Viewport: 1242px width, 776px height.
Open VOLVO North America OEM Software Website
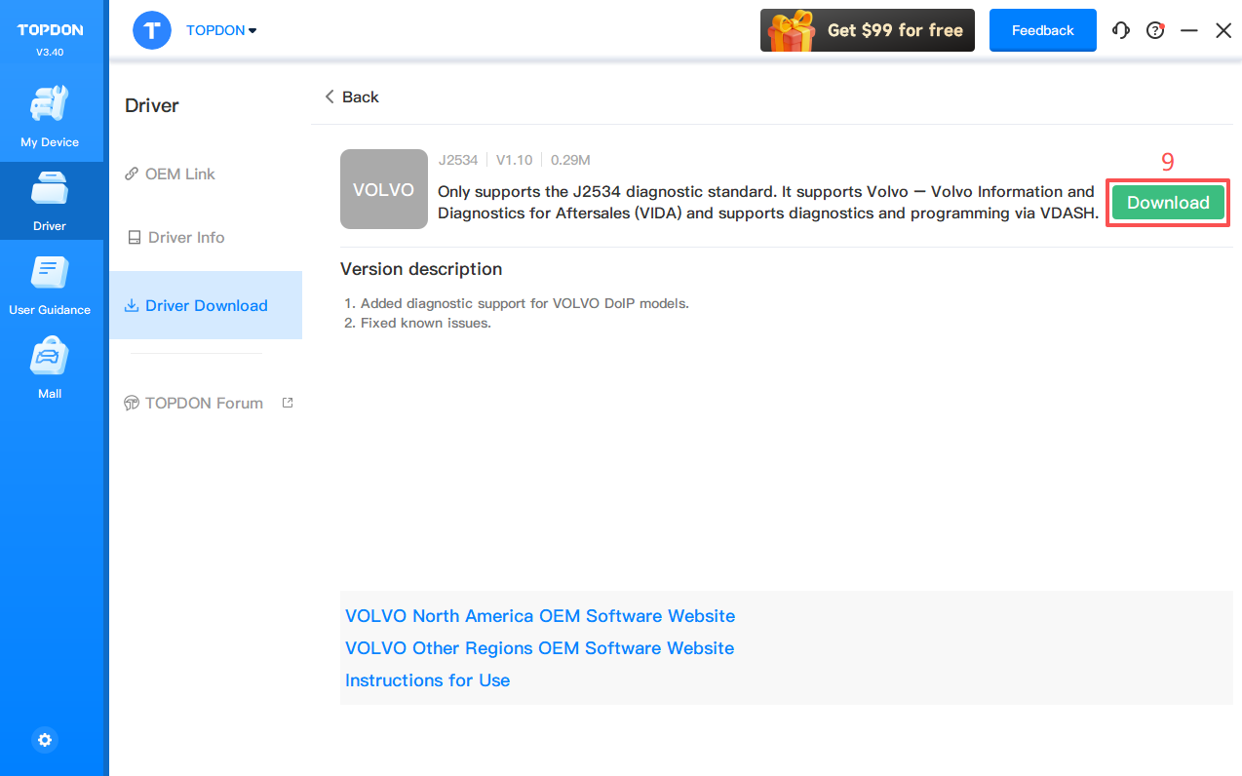pos(540,616)
